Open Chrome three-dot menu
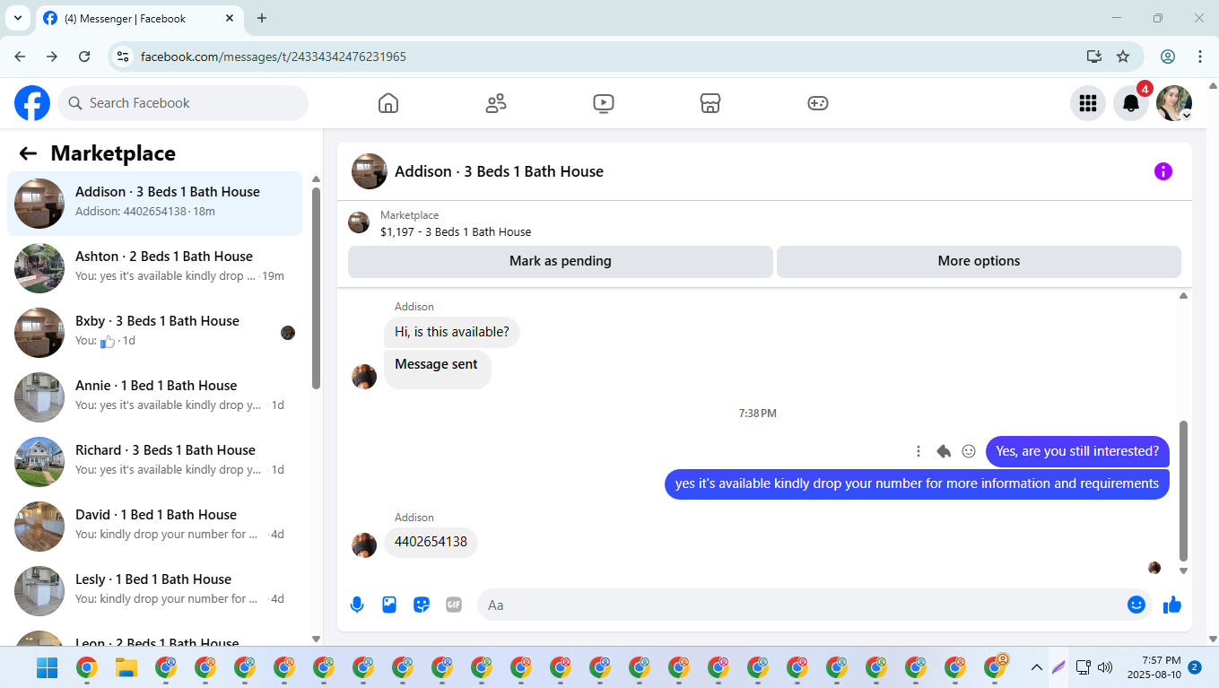1219x688 pixels. click(1200, 57)
